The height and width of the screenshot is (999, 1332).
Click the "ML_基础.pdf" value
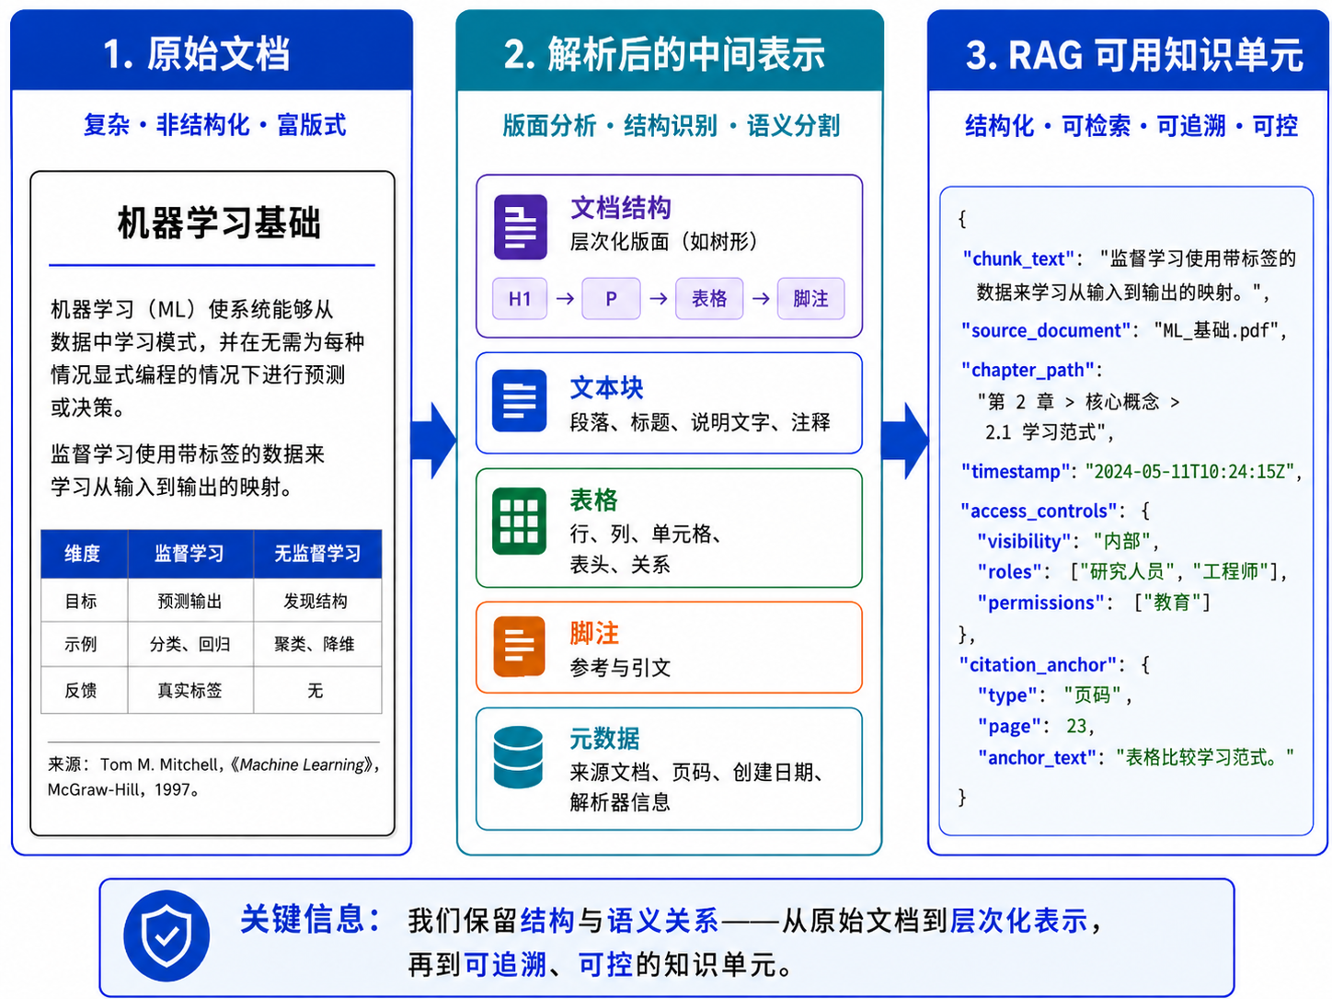tap(1216, 330)
